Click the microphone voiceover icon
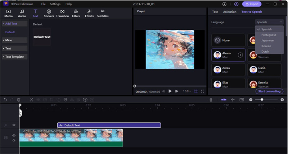The width and height of the screenshot is (288, 154). 211,100
